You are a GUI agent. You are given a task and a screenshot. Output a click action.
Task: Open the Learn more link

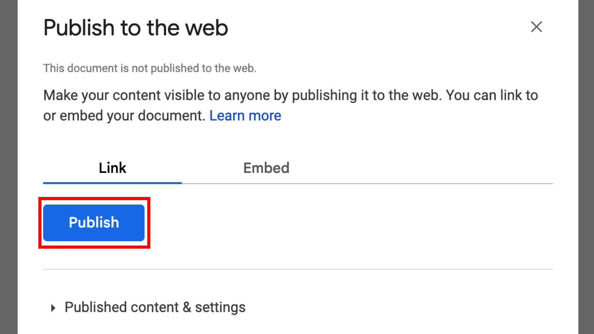(x=245, y=116)
